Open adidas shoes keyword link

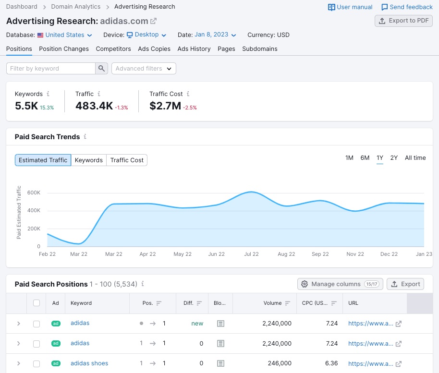[89, 363]
